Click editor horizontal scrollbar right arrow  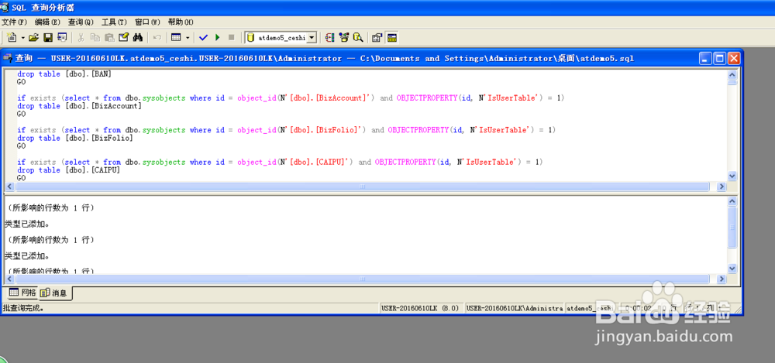click(x=721, y=187)
